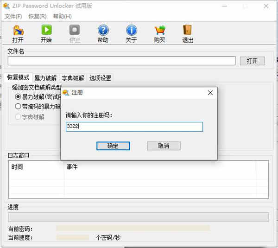The height and width of the screenshot is (248, 278).
Task: Click the 当前速度 value field
Action: pos(73,237)
